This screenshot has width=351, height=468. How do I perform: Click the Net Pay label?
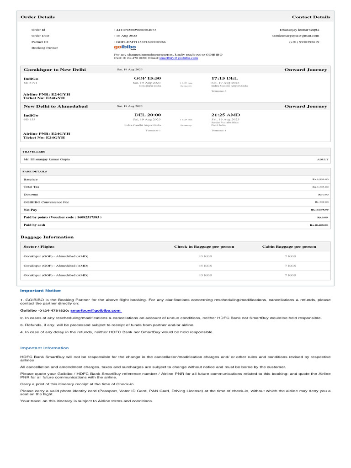pos(30,210)
